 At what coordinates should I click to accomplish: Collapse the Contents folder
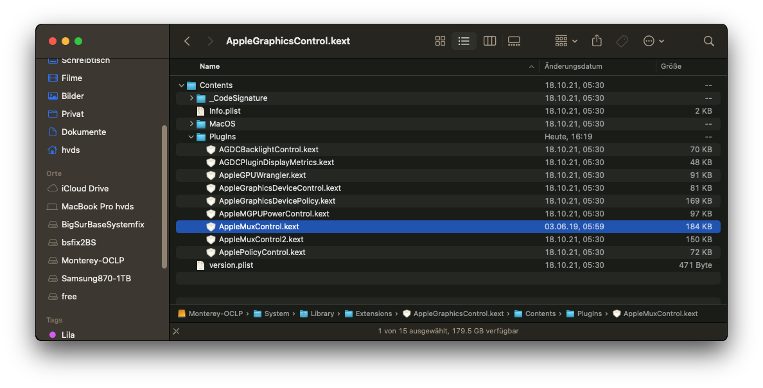(x=182, y=85)
